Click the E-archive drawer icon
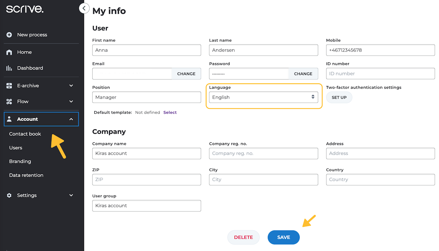The height and width of the screenshot is (251, 439). click(x=9, y=86)
